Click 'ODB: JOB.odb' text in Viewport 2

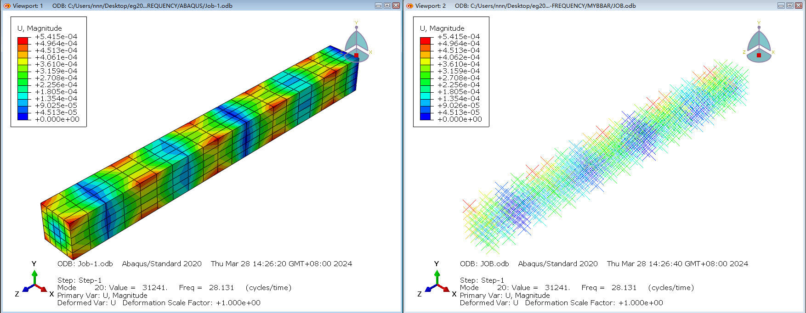(484, 264)
